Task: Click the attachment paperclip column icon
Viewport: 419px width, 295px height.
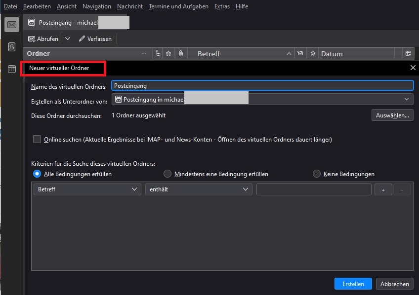Action: pos(181,54)
